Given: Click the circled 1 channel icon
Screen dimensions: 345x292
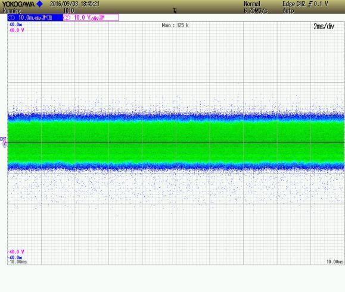Looking at the screenshot, I should click(11, 18).
